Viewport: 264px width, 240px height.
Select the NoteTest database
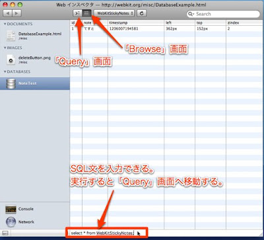35,83
